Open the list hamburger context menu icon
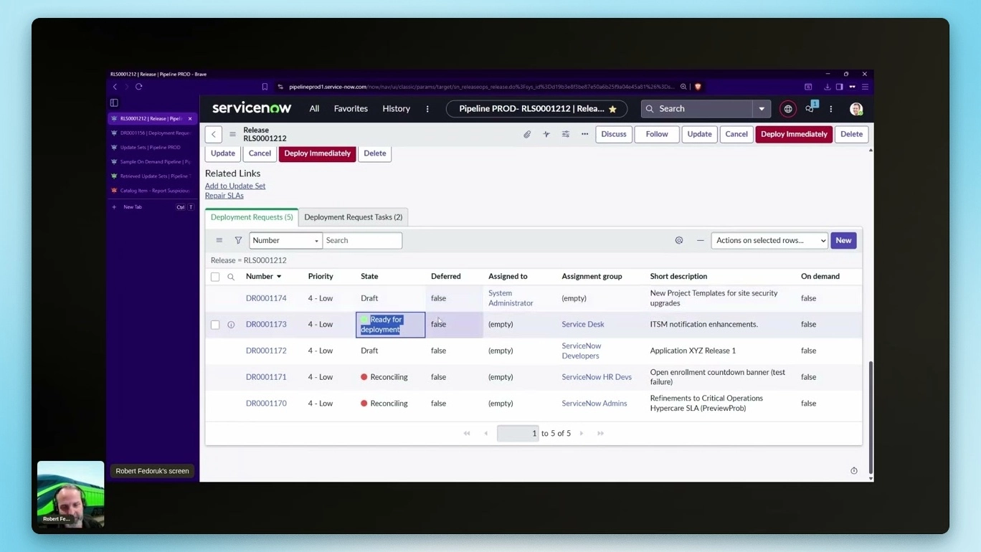The height and width of the screenshot is (552, 981). coord(219,240)
